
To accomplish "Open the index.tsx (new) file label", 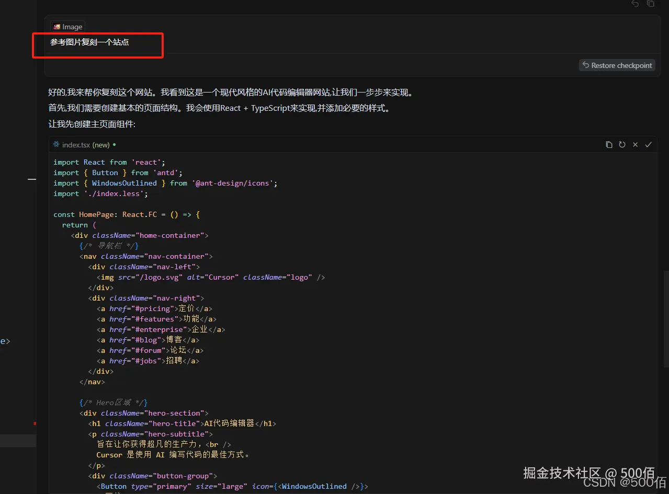I will click(86, 145).
